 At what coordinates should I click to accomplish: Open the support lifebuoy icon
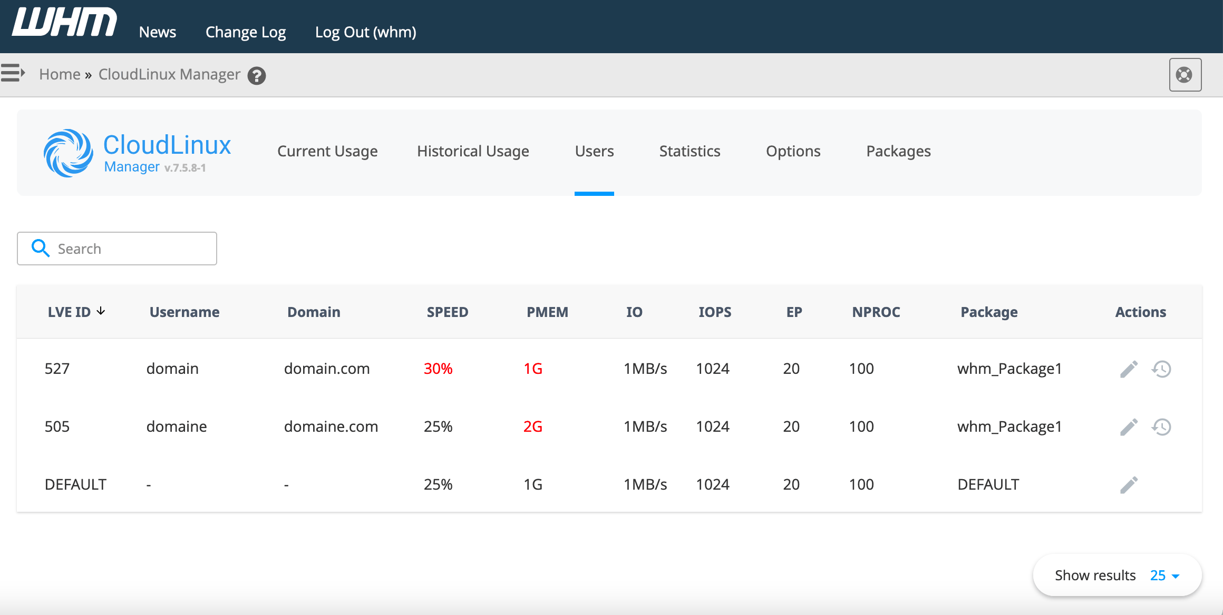1185,75
